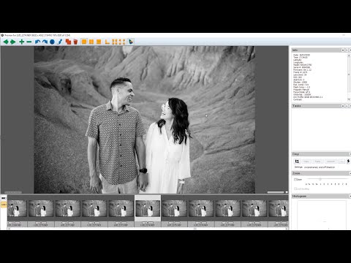Viewport: 351px width, 263px height.
Task: Click the Settings text in Crop panel
Action: tap(314, 167)
